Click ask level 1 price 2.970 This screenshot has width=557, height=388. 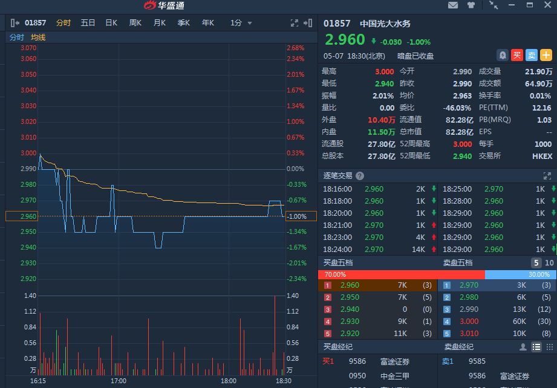pyautogui.click(x=469, y=285)
